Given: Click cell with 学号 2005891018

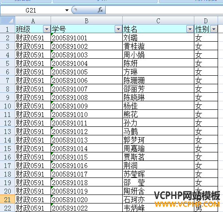Looking at the screenshot, I should tap(86, 182).
